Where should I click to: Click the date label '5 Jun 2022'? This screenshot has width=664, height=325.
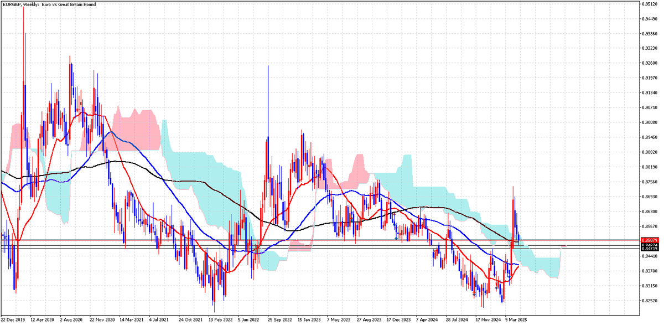pos(249,320)
